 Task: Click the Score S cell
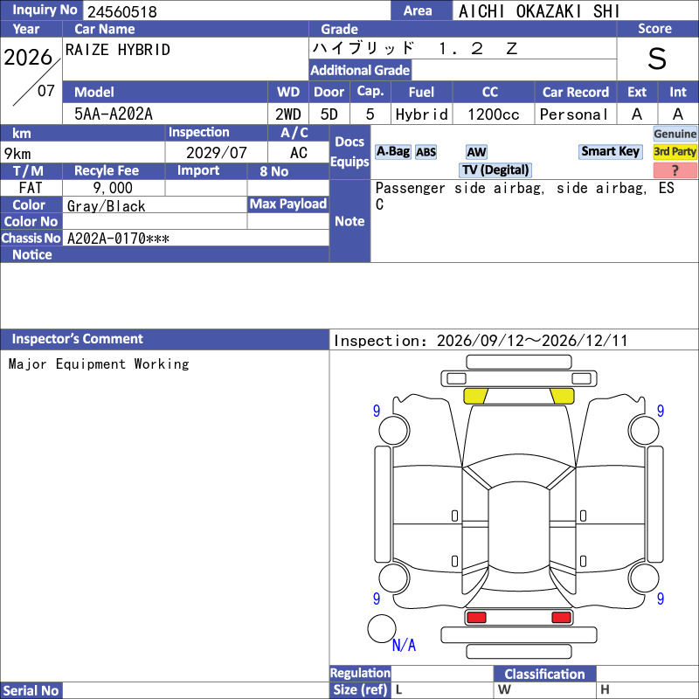click(657, 59)
